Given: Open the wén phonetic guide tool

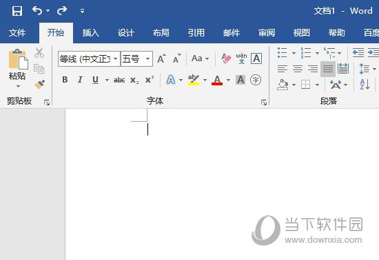Looking at the screenshot, I should click(x=241, y=58).
